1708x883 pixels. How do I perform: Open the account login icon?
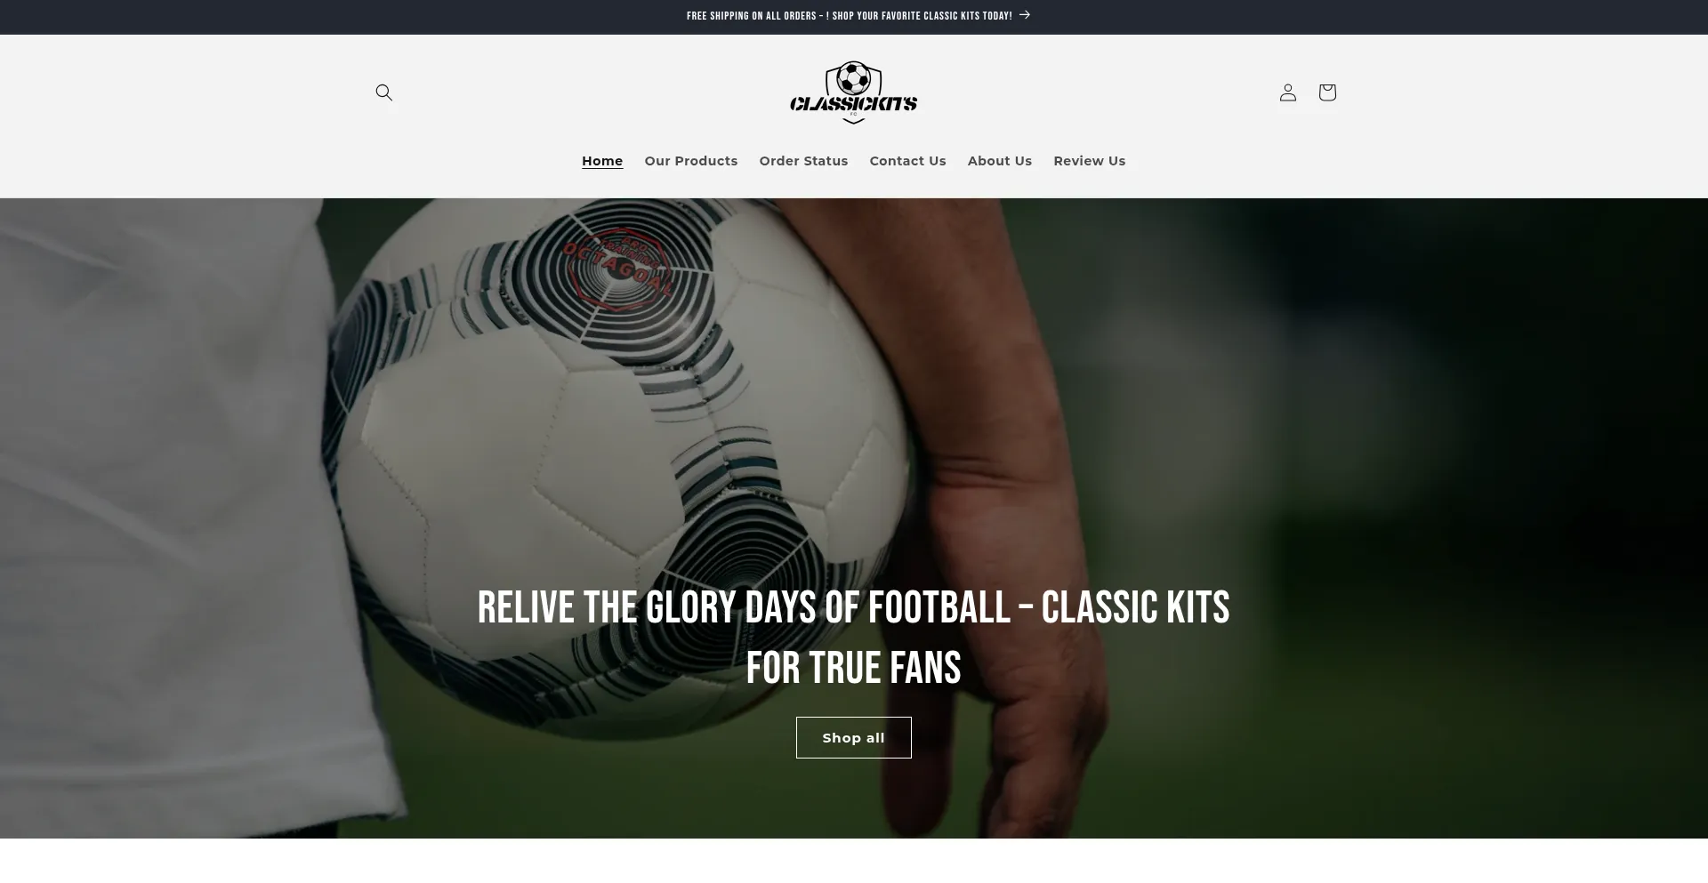pos(1287,92)
